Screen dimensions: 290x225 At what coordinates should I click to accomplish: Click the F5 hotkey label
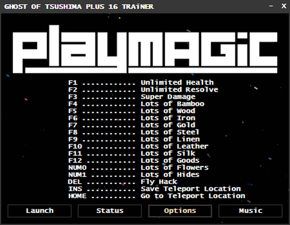[x=73, y=111]
